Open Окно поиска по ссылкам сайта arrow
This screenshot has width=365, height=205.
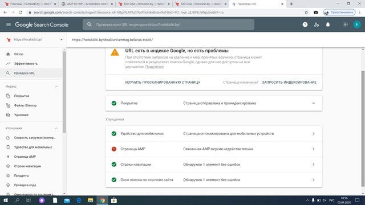pos(314,180)
